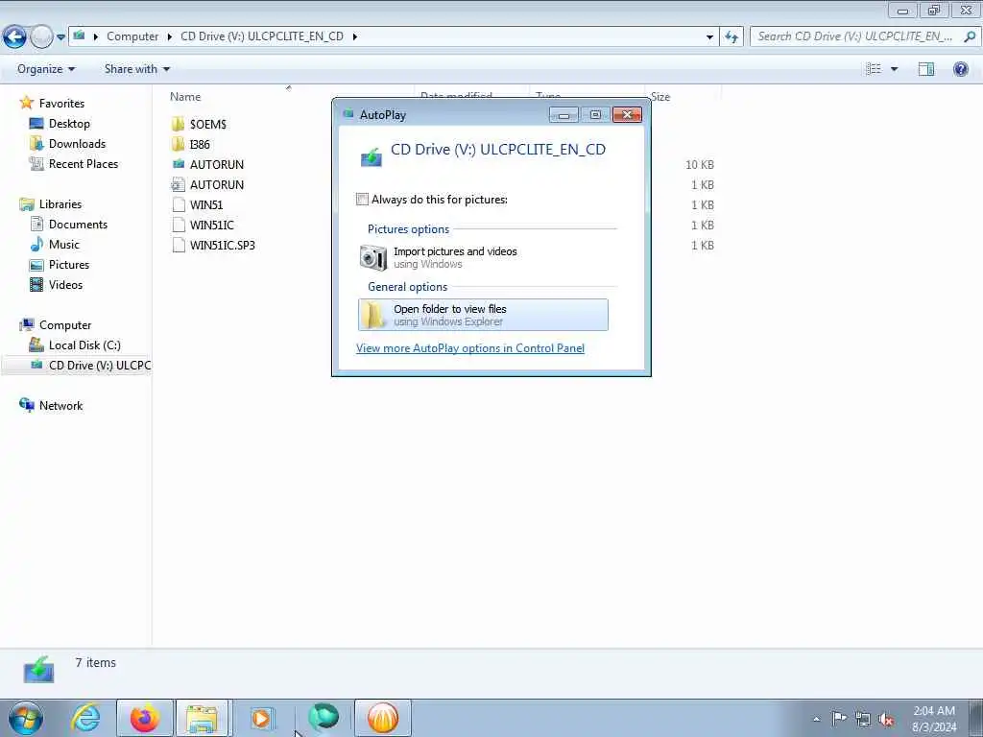983x737 pixels.
Task: Open Action Center flag tray icon
Action: pyautogui.click(x=839, y=719)
